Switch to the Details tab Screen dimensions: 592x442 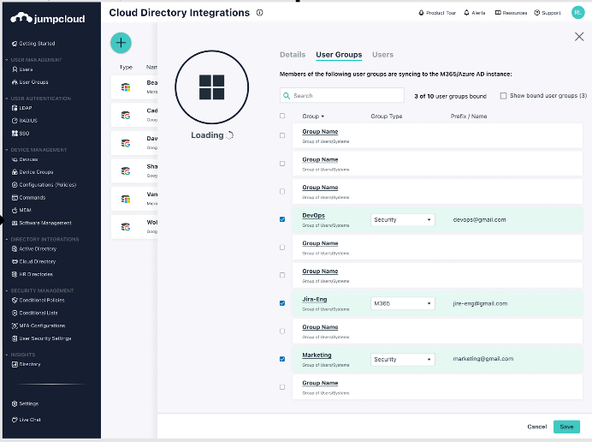click(x=293, y=55)
